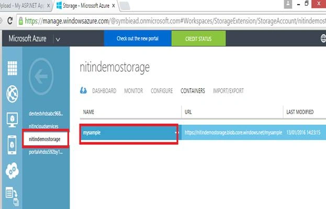Click the Credit Status button
326x209 pixels.
(x=198, y=39)
